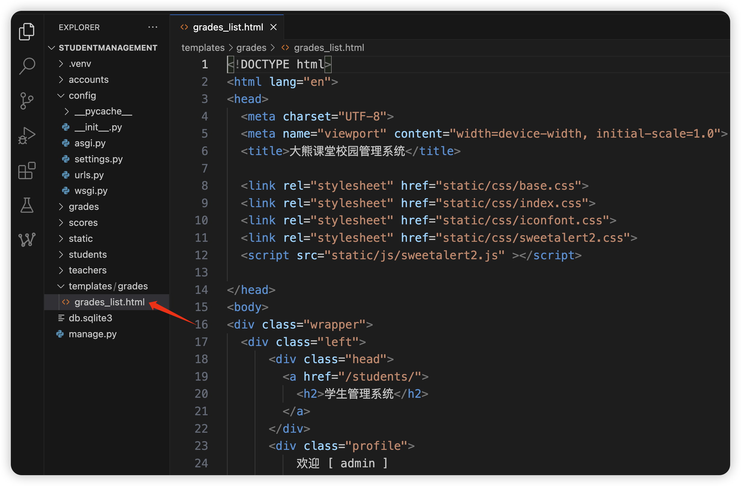Select the grades_list.html editor tab
741x486 pixels.
228,27
